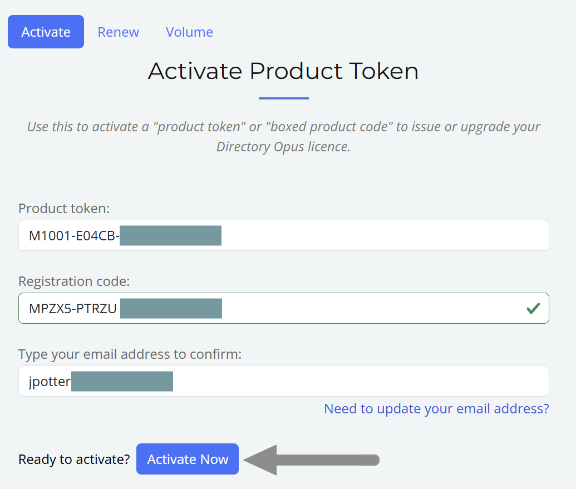Click the blue divider line under the heading

[283, 98]
